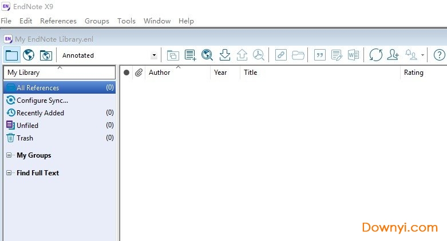This screenshot has width=447, height=241.
Task: Open the Activity Feed dropdown arrow
Action: click(422, 55)
